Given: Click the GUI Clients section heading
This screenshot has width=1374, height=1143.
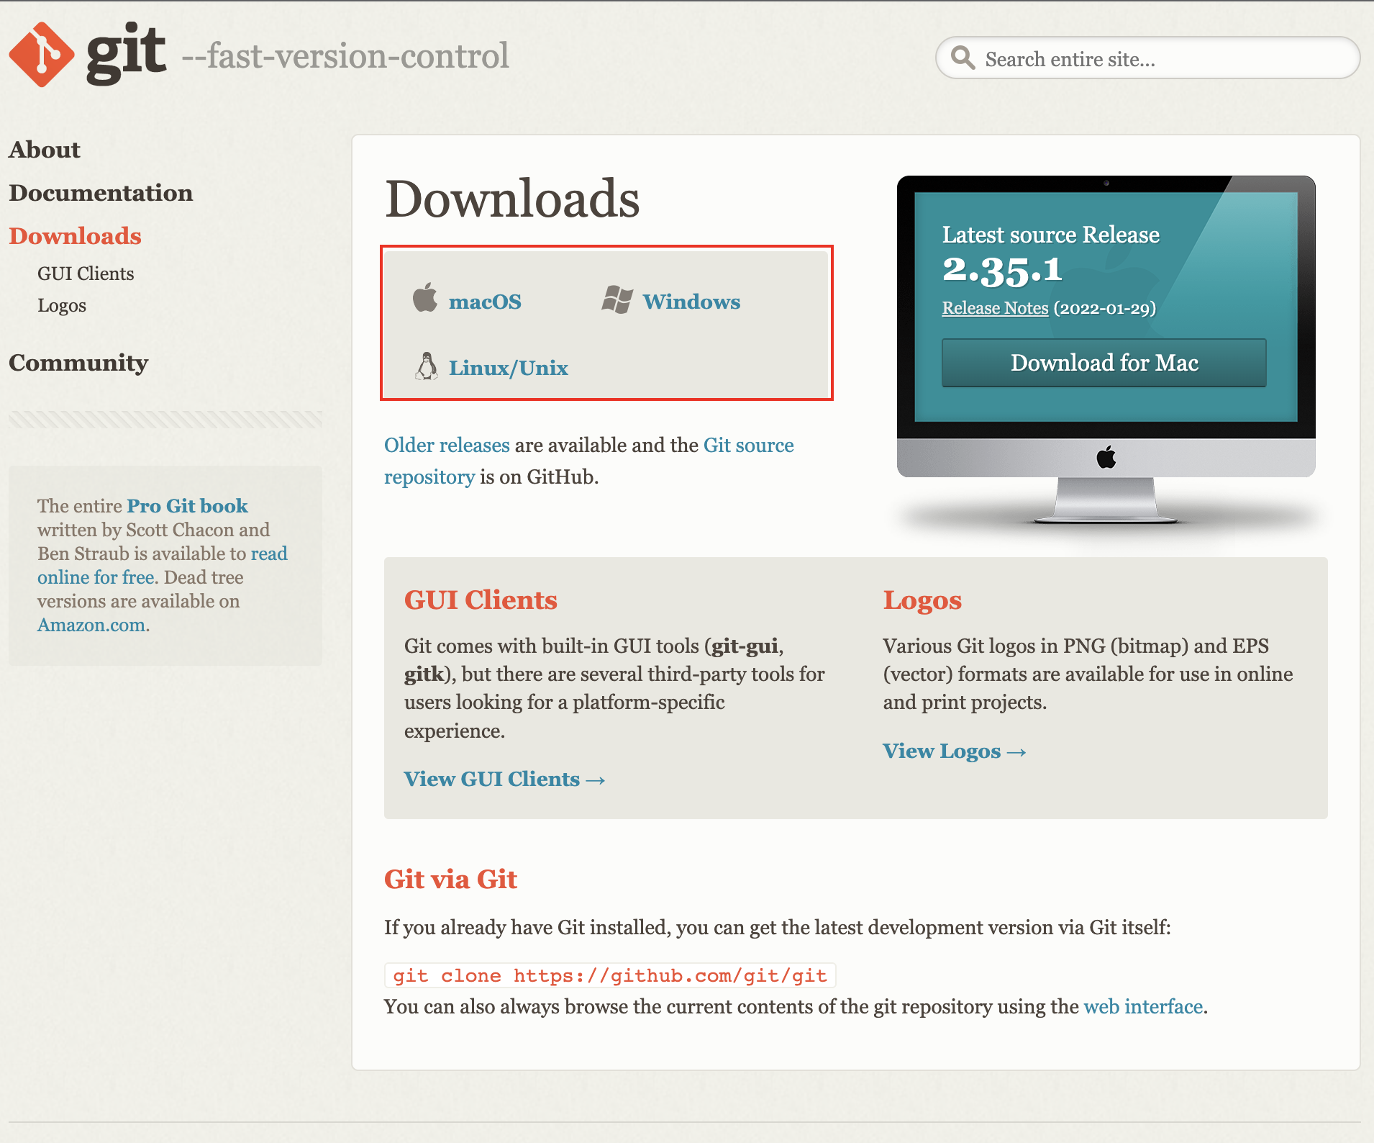Looking at the screenshot, I should click(481, 600).
